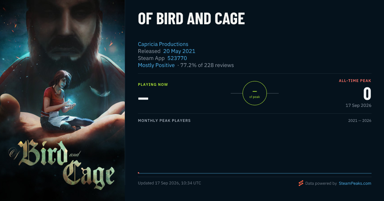Click the playing now dash value
Viewport: 384px width, 201px height.
[x=143, y=98]
